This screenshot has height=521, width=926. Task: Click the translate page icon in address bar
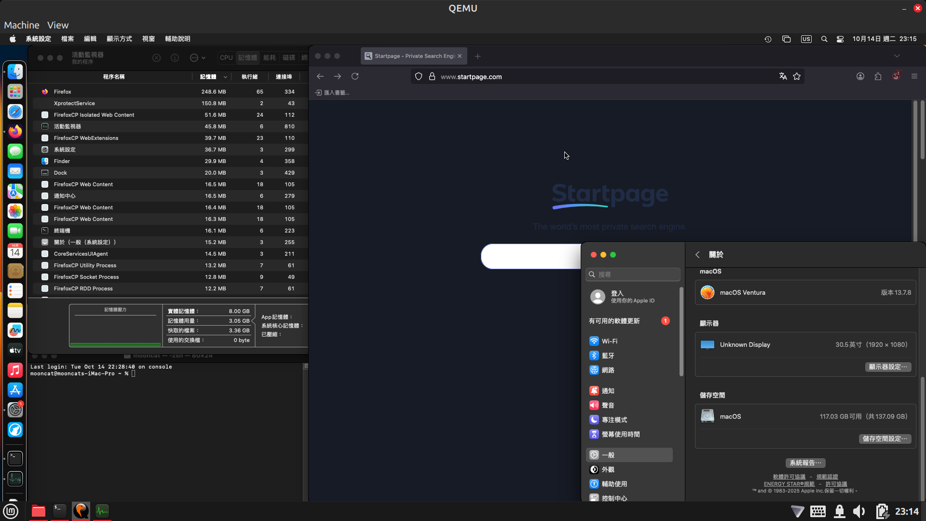(x=783, y=76)
